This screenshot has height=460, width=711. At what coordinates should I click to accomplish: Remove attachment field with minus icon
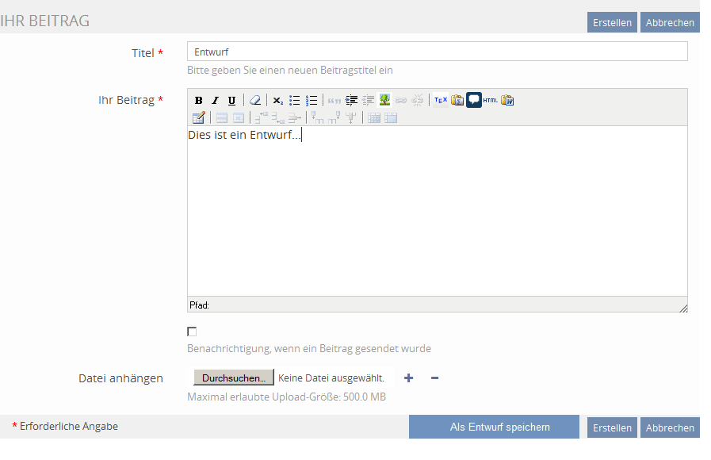click(x=434, y=378)
